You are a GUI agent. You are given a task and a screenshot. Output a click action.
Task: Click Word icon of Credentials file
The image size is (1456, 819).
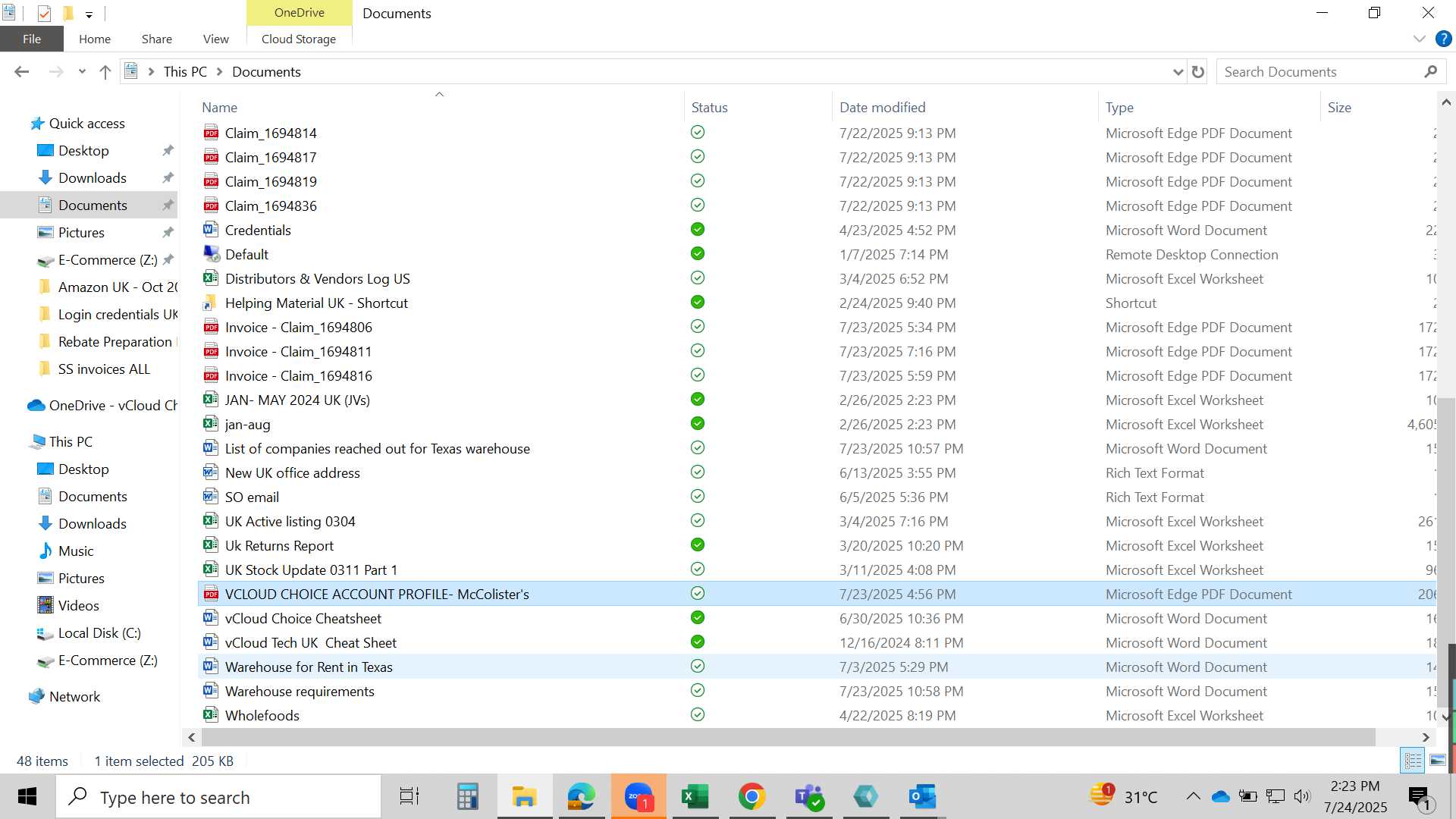211,230
